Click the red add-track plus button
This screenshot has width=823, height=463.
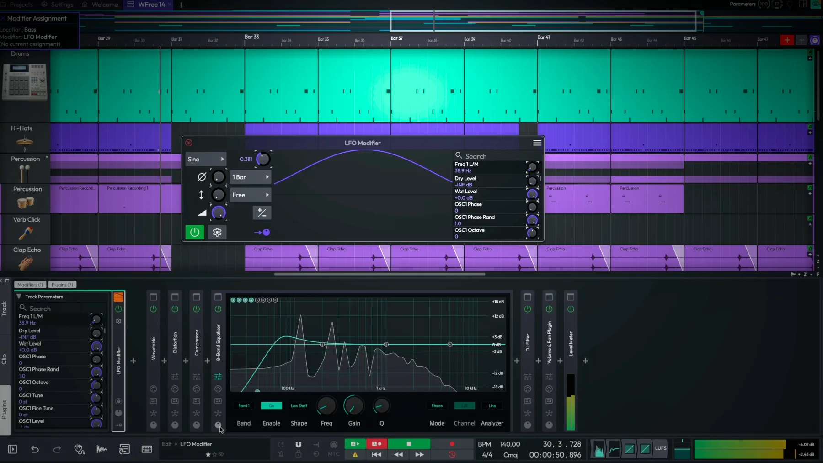tap(787, 40)
